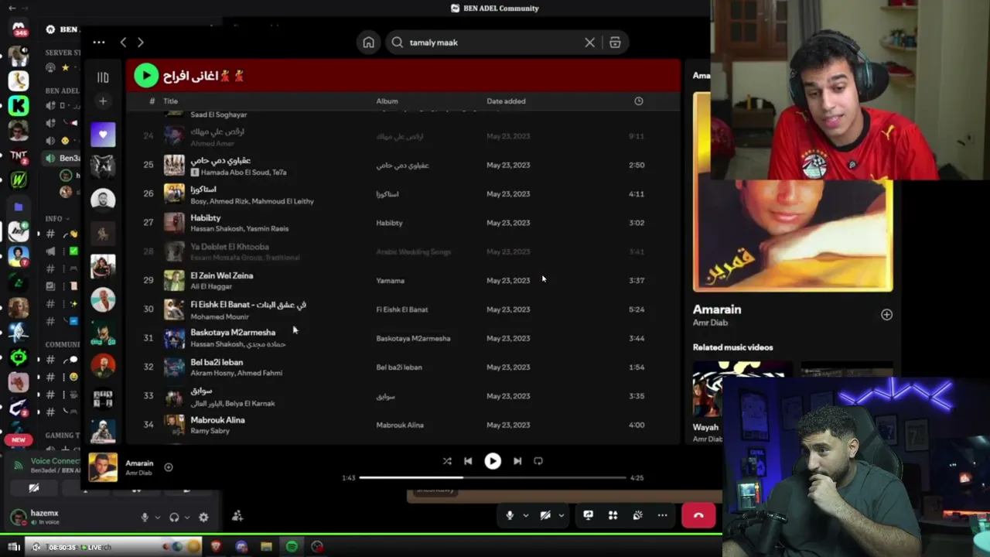Expand camera options in call controls
This screenshot has height=557, width=990.
point(562,515)
